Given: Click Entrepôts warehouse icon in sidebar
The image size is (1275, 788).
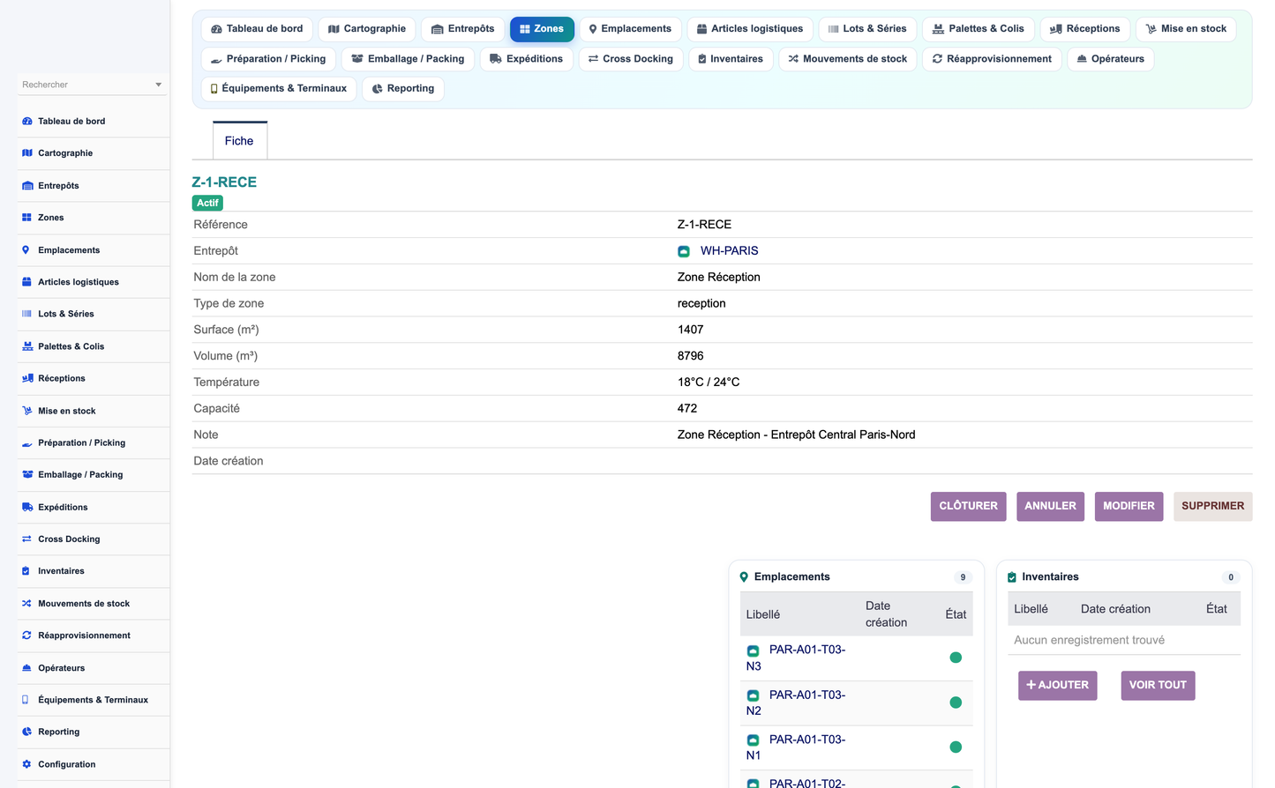Looking at the screenshot, I should (27, 186).
